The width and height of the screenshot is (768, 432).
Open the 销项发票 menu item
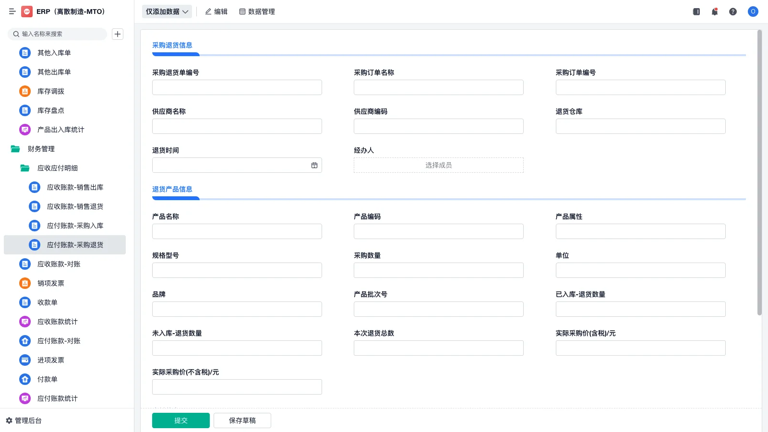click(51, 283)
